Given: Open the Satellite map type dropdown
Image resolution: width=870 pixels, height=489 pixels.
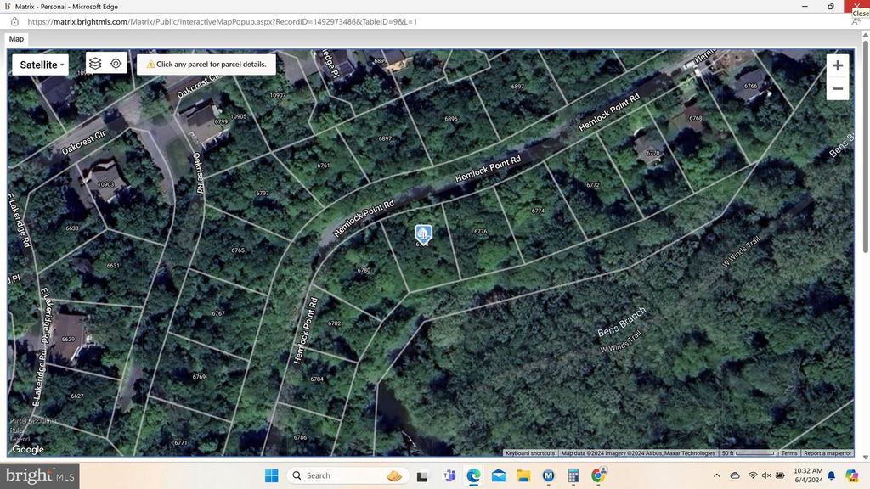Looking at the screenshot, I should pos(41,65).
